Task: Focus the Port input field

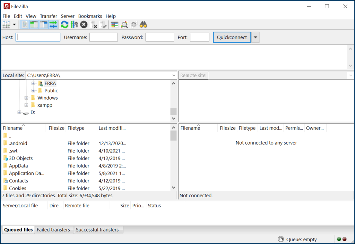Action: pyautogui.click(x=199, y=37)
